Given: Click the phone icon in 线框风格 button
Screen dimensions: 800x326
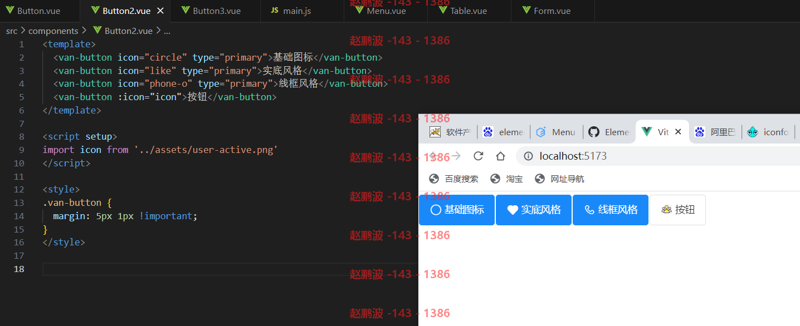Looking at the screenshot, I should coord(589,210).
